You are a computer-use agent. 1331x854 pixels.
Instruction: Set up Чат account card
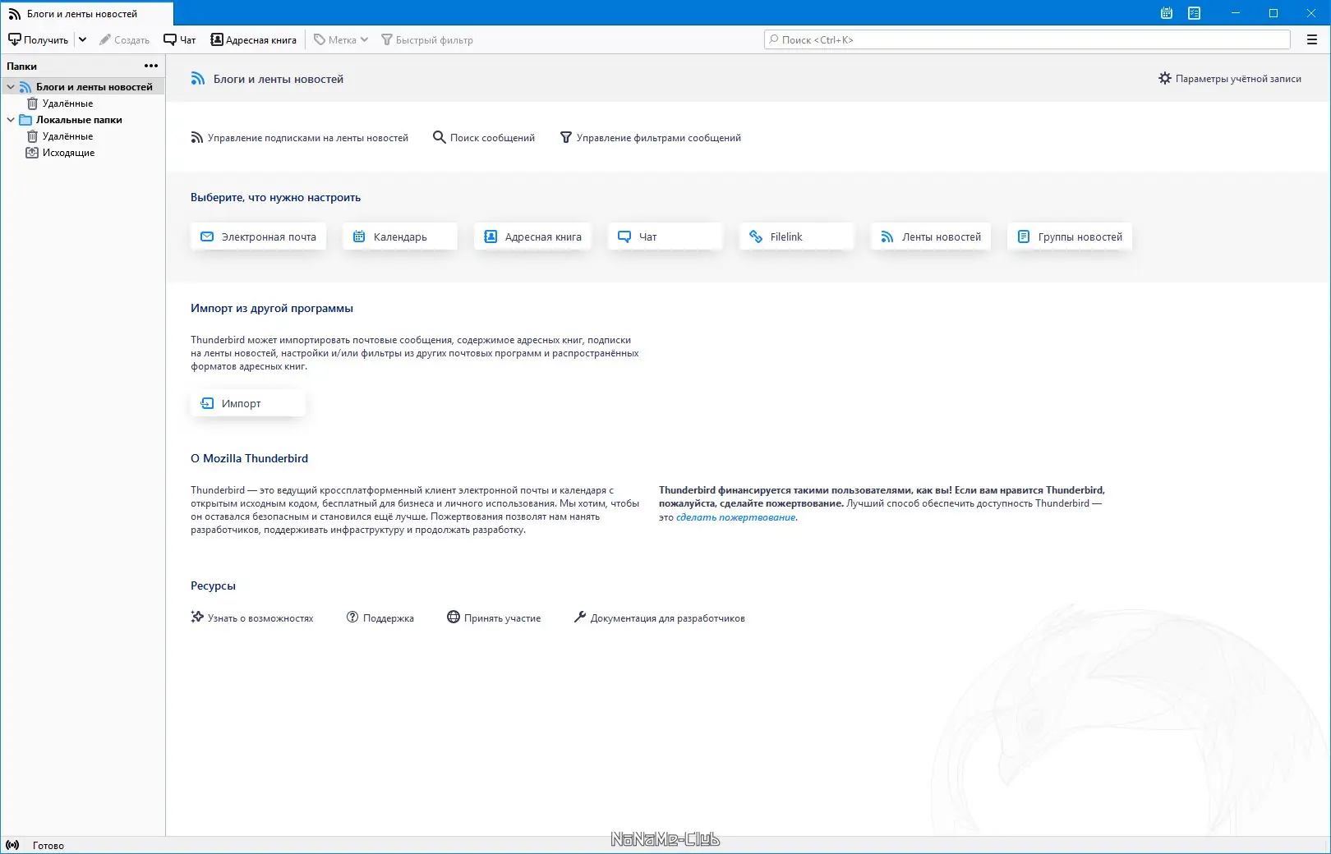[665, 236]
